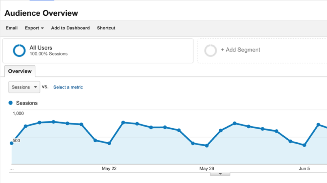Click the + Add Segment text
The width and height of the screenshot is (327, 183).
coord(240,50)
